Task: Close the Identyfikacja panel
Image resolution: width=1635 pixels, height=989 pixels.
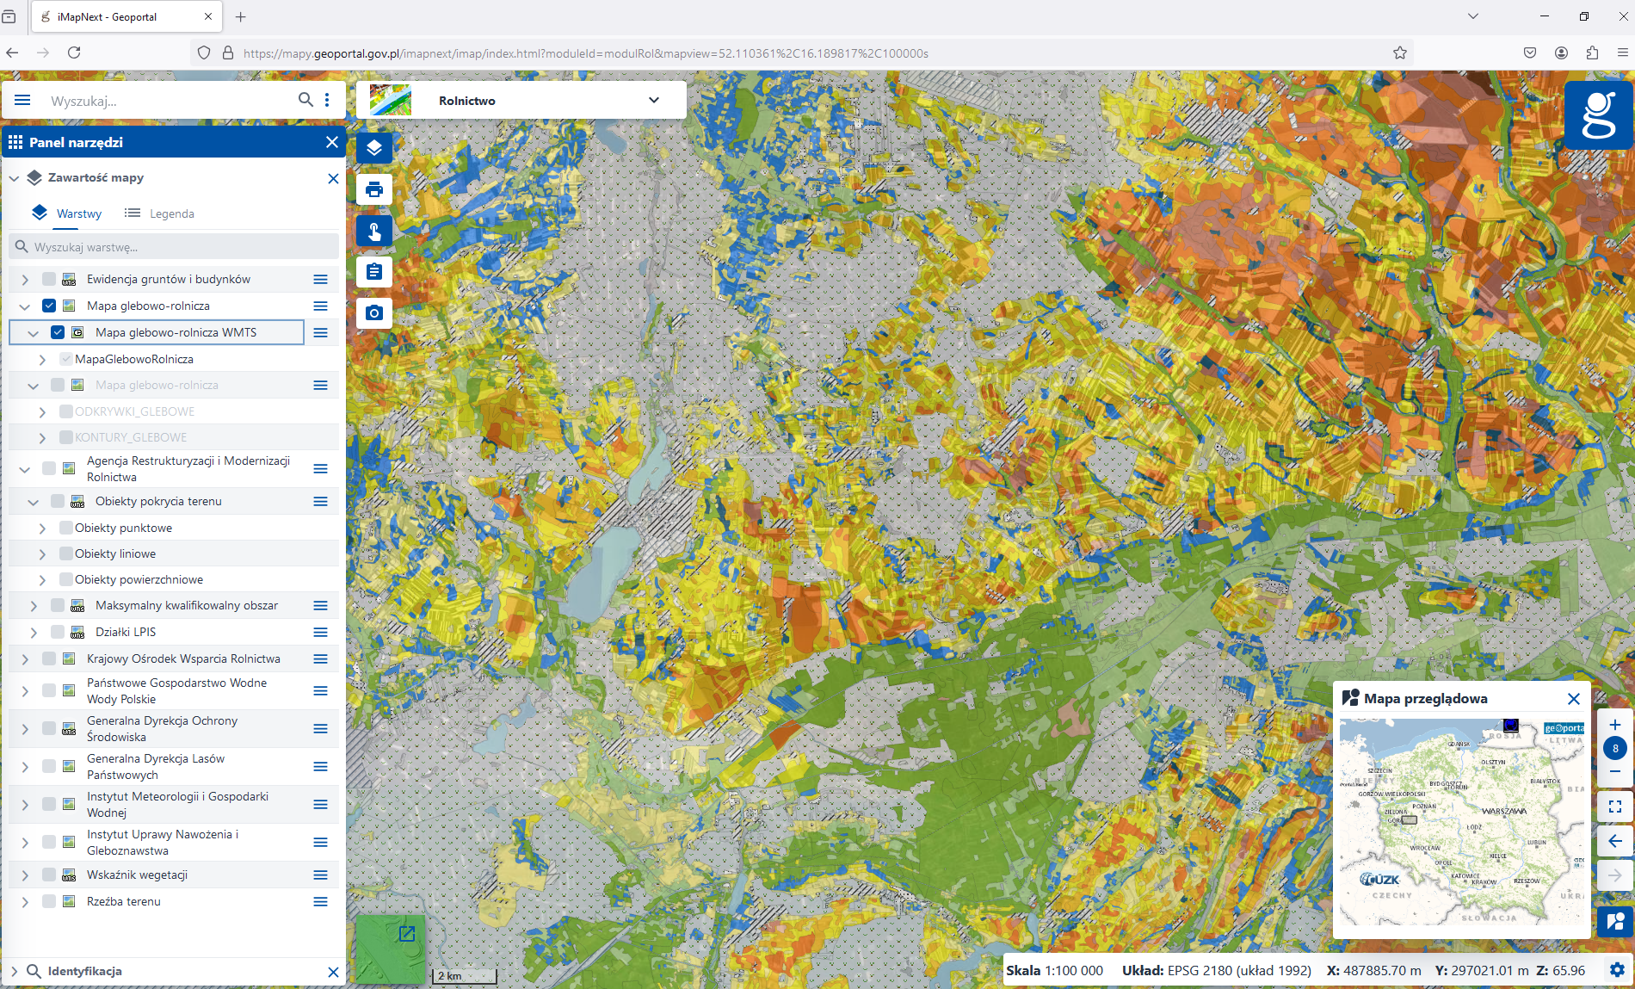Action: coord(334,972)
